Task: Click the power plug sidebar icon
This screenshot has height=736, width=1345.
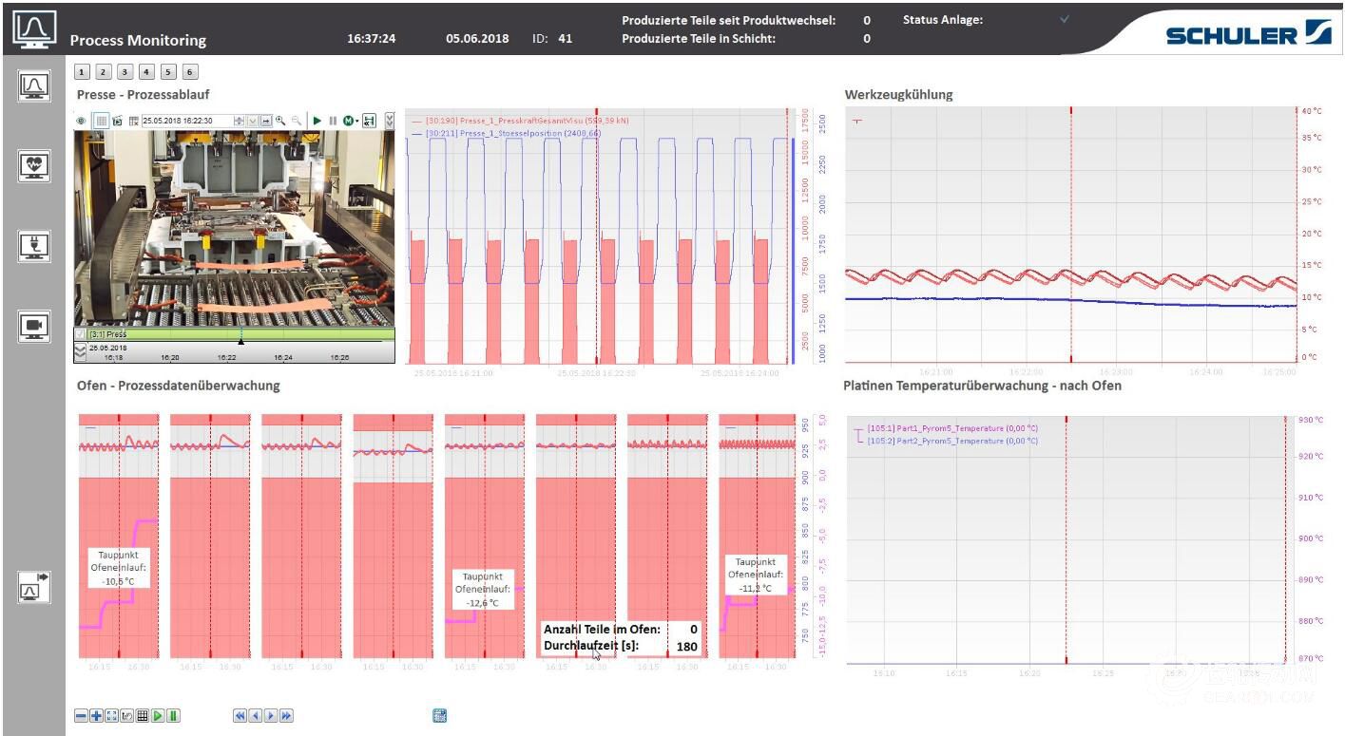Action: coord(34,246)
